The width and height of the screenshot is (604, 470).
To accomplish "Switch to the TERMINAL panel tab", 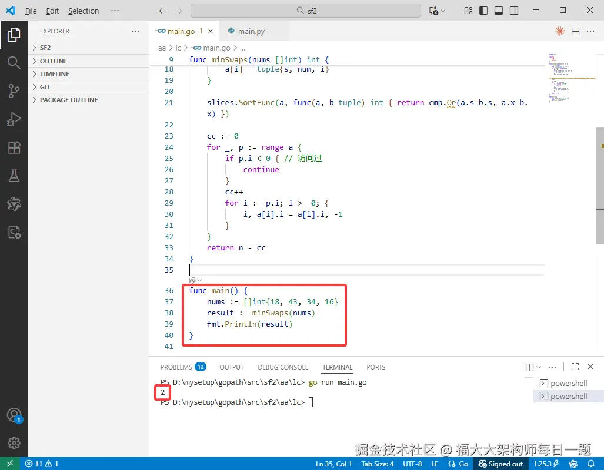I will pyautogui.click(x=338, y=367).
